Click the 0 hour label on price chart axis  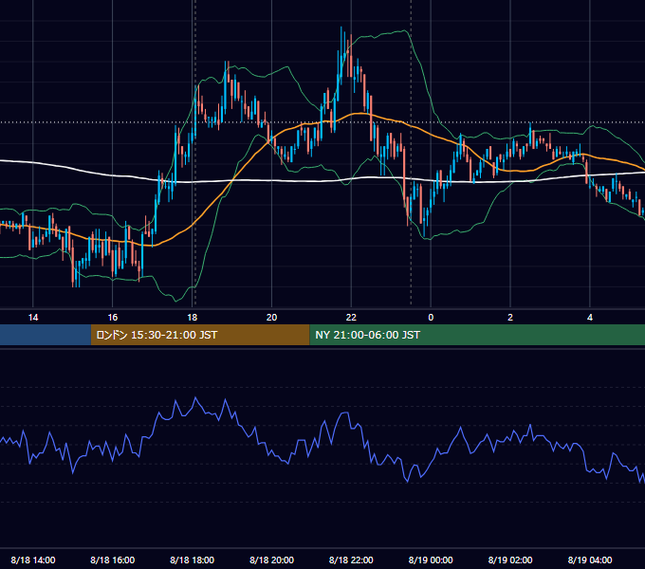tap(431, 318)
